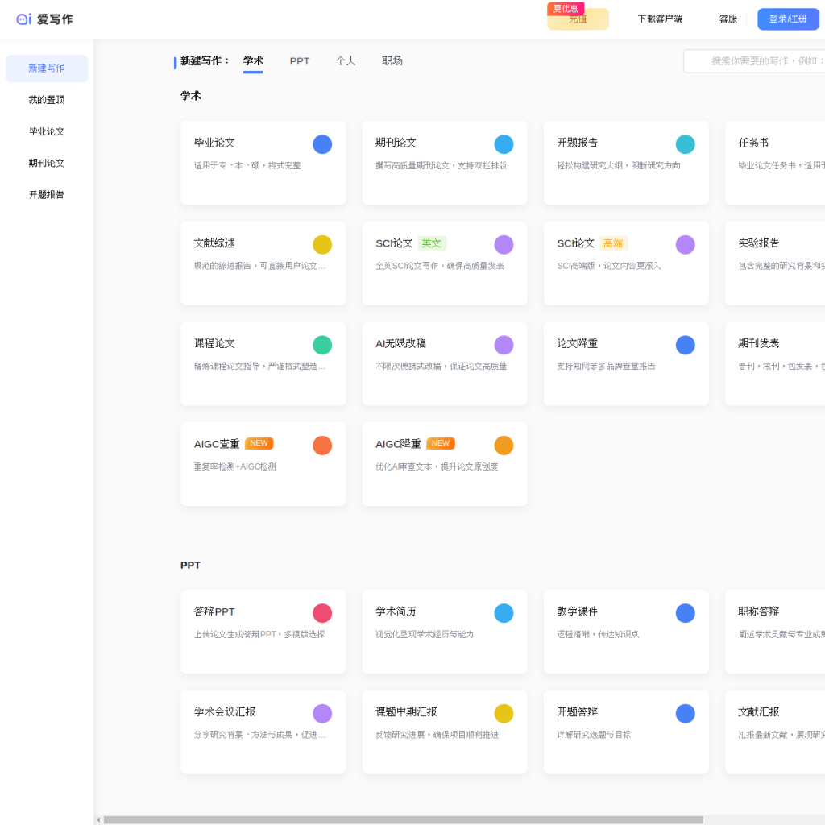
Task: Click the blue icon on 教学课件 card
Action: click(x=685, y=613)
